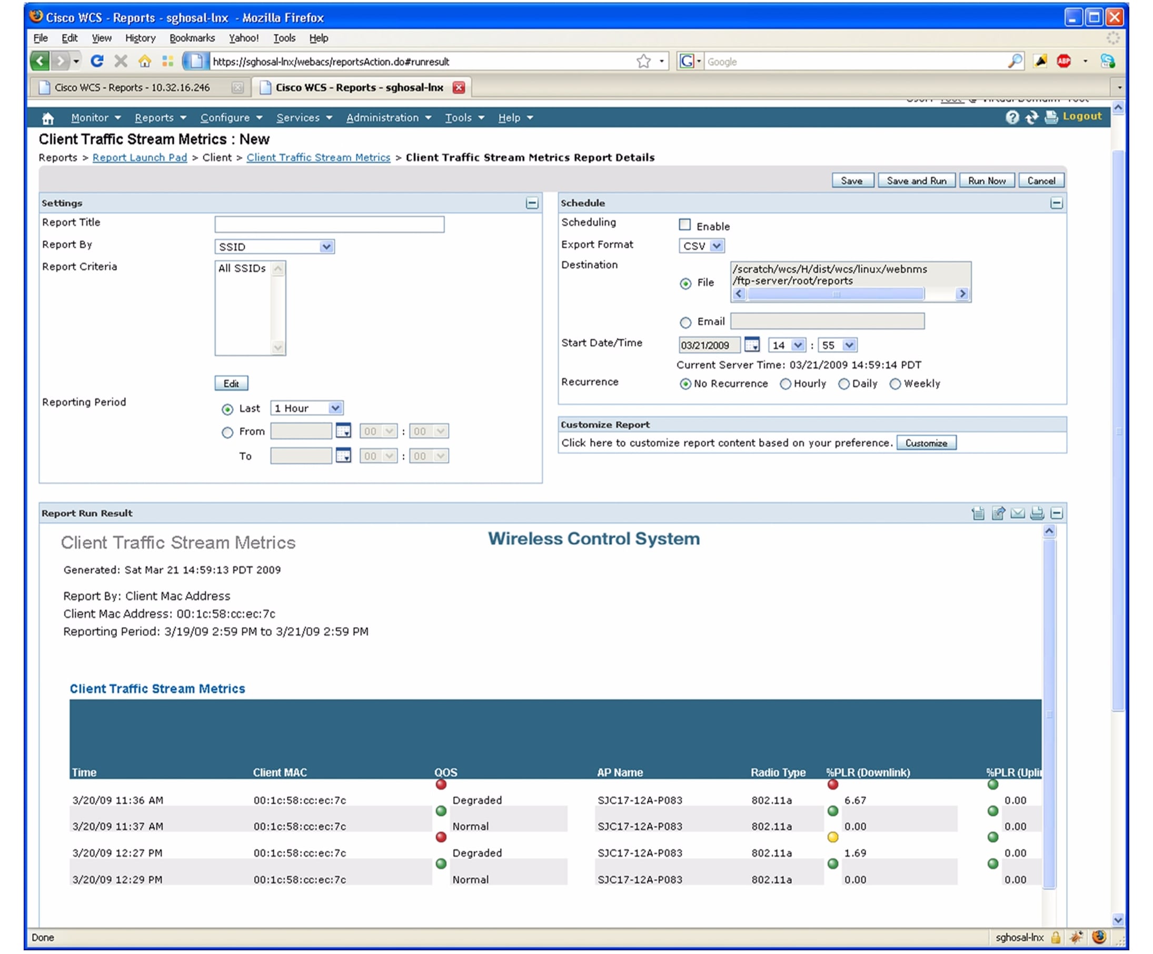The image size is (1153, 954).
Task: Select the WCS home icon
Action: click(48, 117)
